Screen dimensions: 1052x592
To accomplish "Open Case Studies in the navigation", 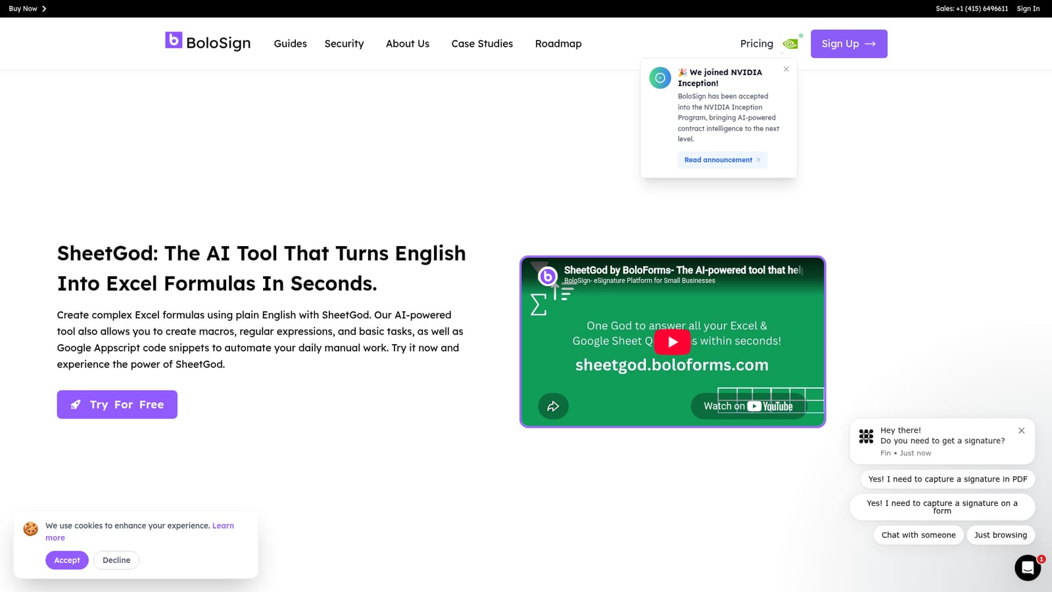I will point(482,43).
